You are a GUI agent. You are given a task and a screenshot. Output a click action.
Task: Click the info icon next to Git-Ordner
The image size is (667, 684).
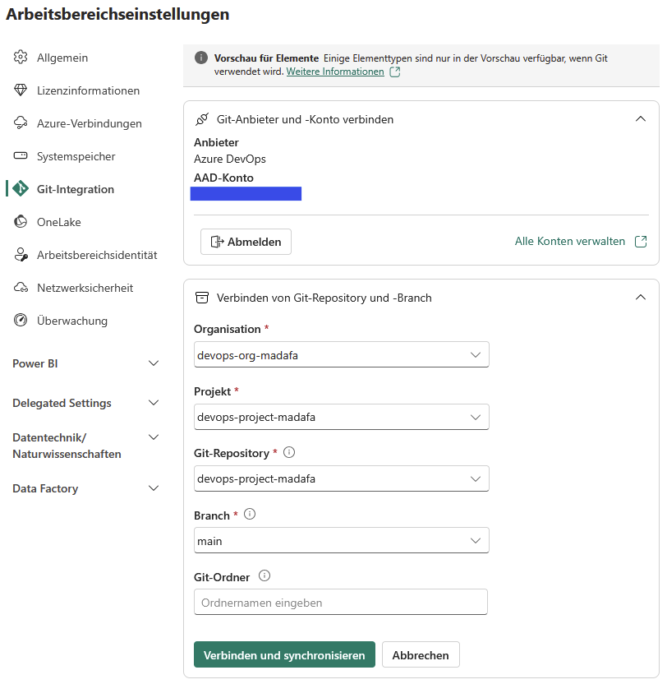[x=264, y=575]
